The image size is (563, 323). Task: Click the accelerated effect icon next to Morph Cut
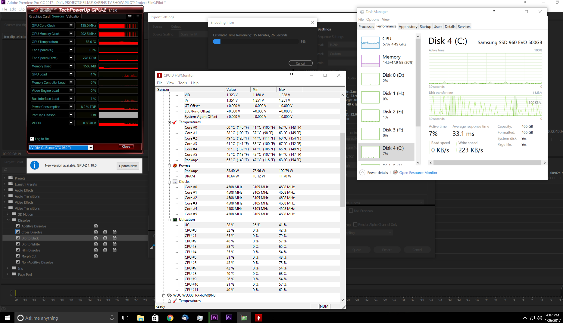click(95, 256)
